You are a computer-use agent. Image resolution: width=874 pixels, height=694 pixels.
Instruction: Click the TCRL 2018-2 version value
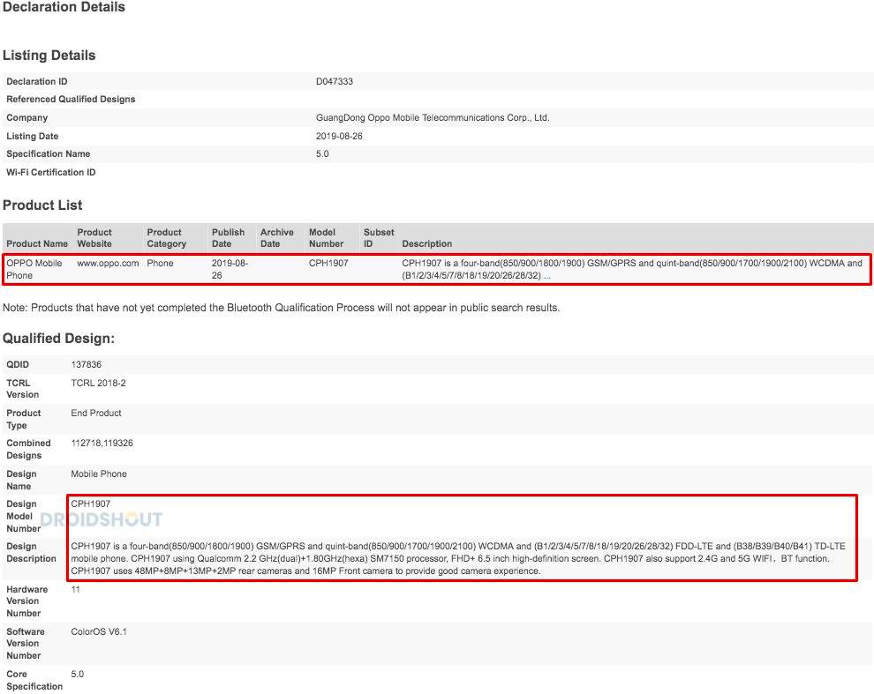(98, 384)
